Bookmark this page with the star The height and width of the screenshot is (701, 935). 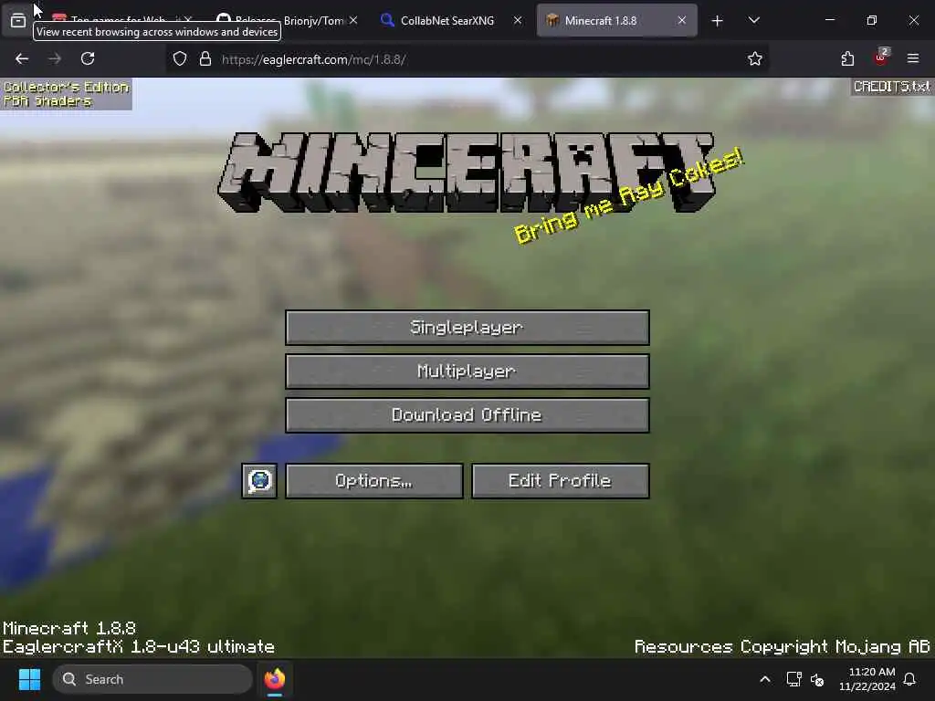[x=755, y=58]
